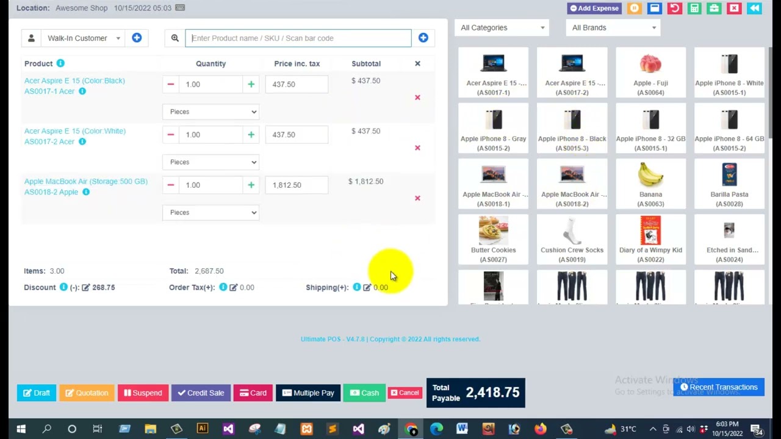Click Discount info icon
781x439 pixels.
pyautogui.click(x=63, y=287)
